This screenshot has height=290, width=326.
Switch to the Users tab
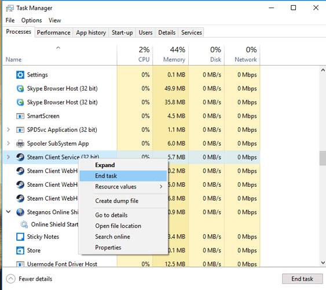click(x=145, y=32)
